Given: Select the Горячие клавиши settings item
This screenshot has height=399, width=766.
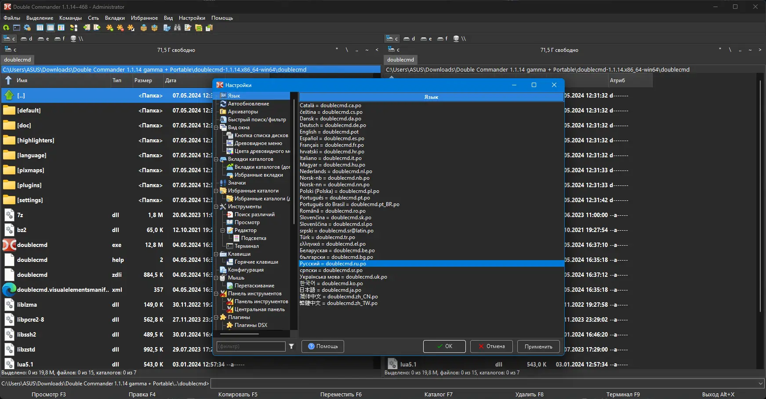Looking at the screenshot, I should click(x=256, y=262).
